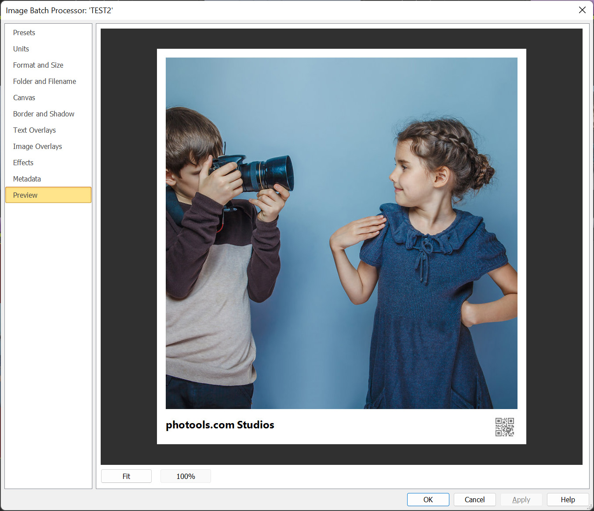Open the Canvas settings page
The height and width of the screenshot is (511, 594).
pos(24,98)
